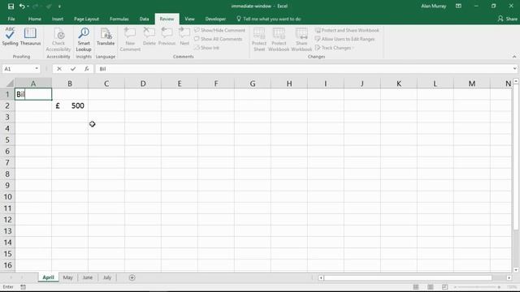Click the vertical scrollbar up arrow
This screenshot has height=292, width=520.
point(516,81)
